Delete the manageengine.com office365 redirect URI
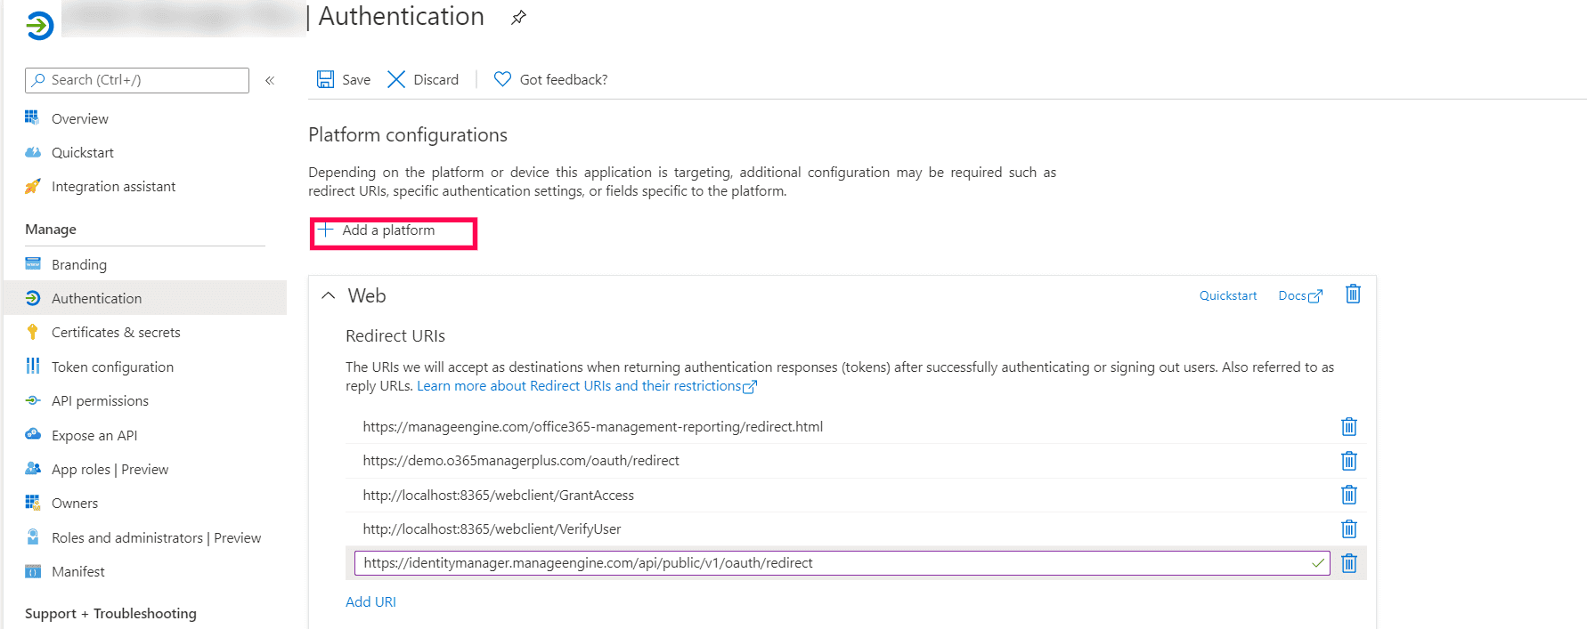 (1349, 427)
